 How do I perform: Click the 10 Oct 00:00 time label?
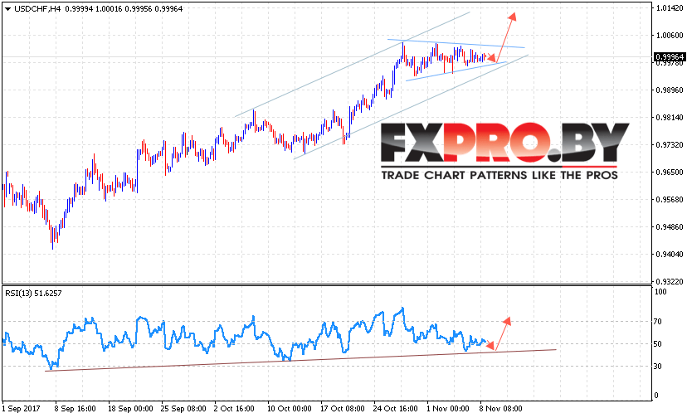pyautogui.click(x=290, y=409)
